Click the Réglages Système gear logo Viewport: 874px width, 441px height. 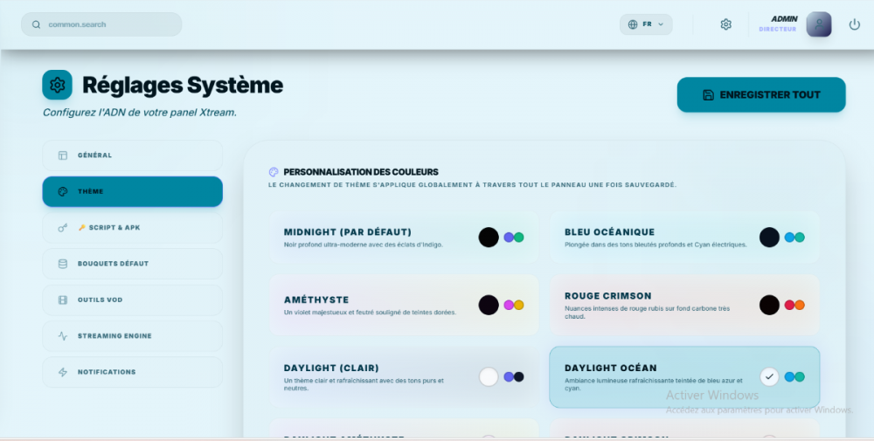[x=58, y=85]
